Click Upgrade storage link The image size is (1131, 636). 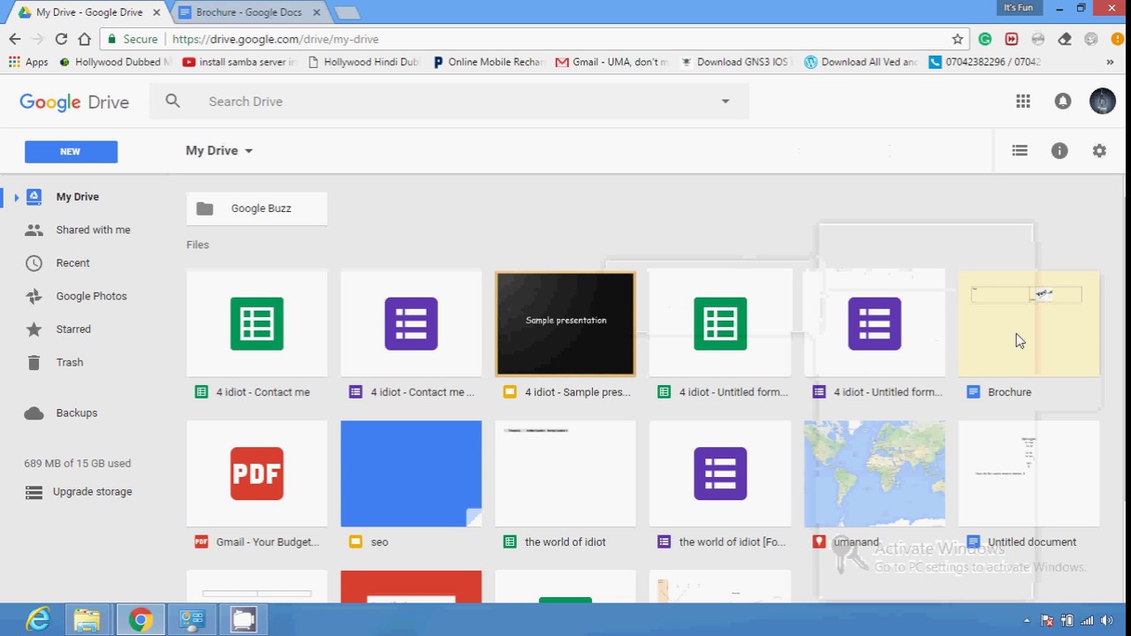coord(92,492)
